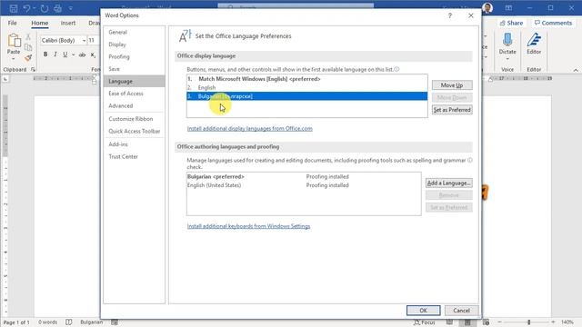Click the proofing book icon in status bar
The image size is (582, 327).
(x=69, y=322)
